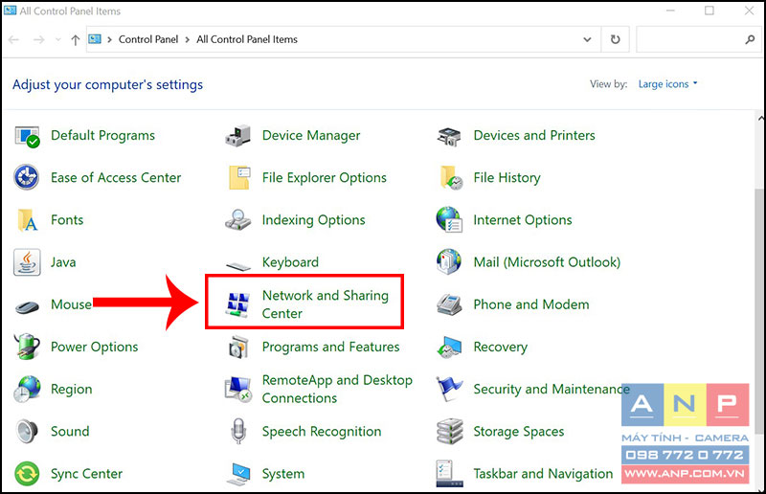The width and height of the screenshot is (766, 494).
Task: Open the Storage Spaces icon
Action: (449, 432)
